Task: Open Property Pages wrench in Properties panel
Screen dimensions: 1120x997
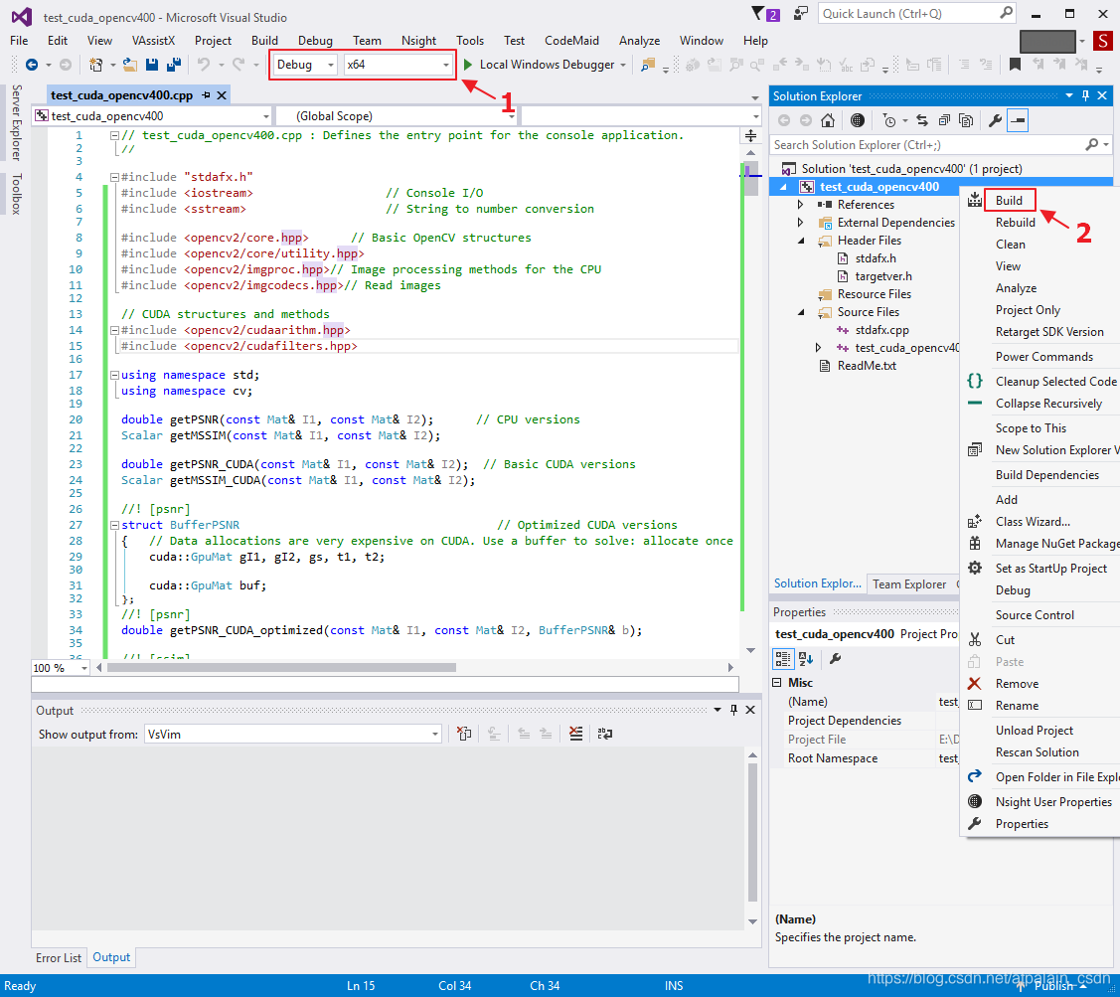Action: pyautogui.click(x=835, y=659)
